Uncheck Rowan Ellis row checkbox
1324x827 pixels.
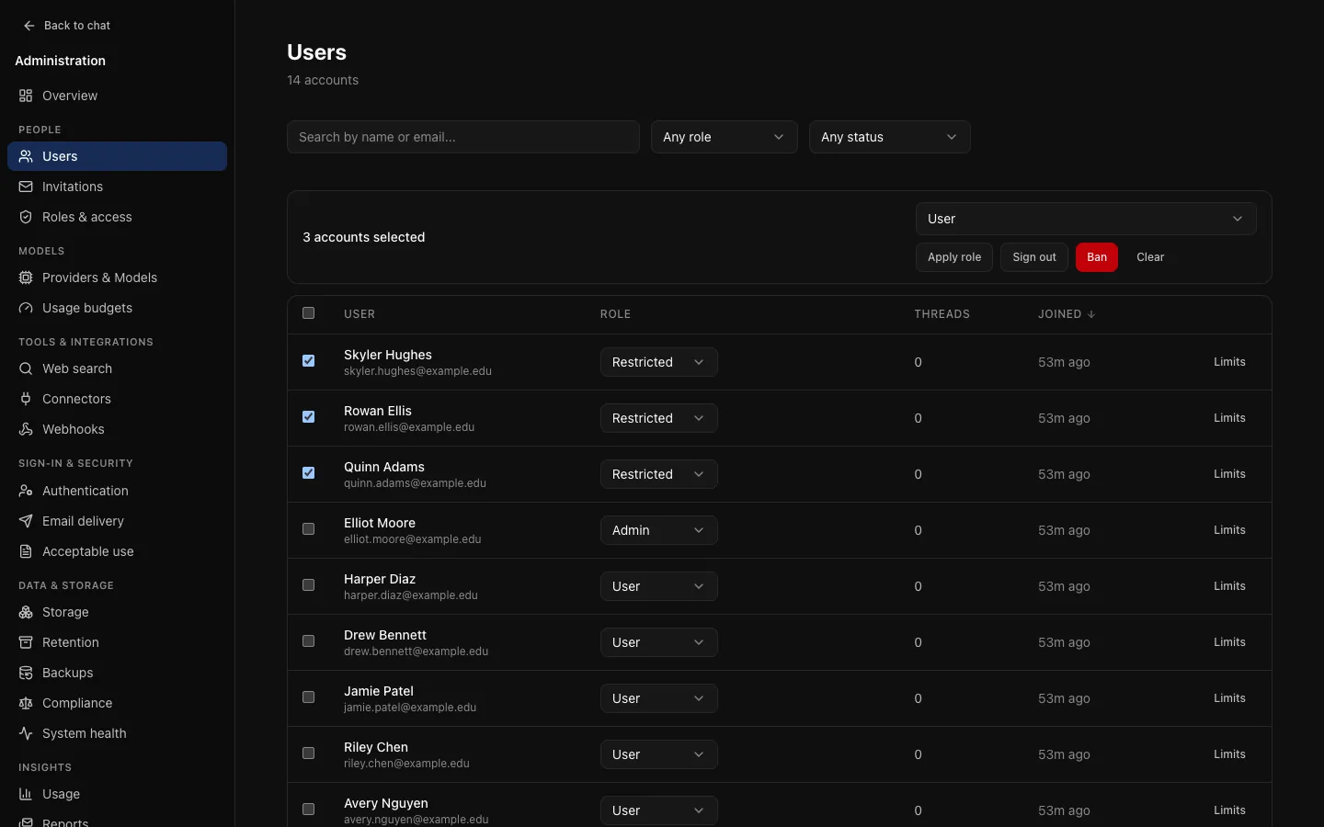click(x=309, y=417)
